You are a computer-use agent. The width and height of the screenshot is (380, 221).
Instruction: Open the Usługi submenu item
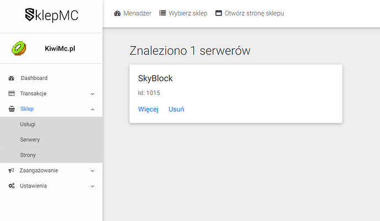tap(28, 125)
